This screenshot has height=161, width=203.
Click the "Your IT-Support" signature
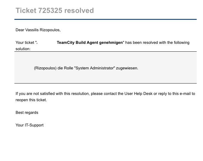click(x=29, y=125)
